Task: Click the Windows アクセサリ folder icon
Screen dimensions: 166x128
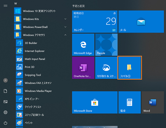Action: pyautogui.click(x=18, y=35)
